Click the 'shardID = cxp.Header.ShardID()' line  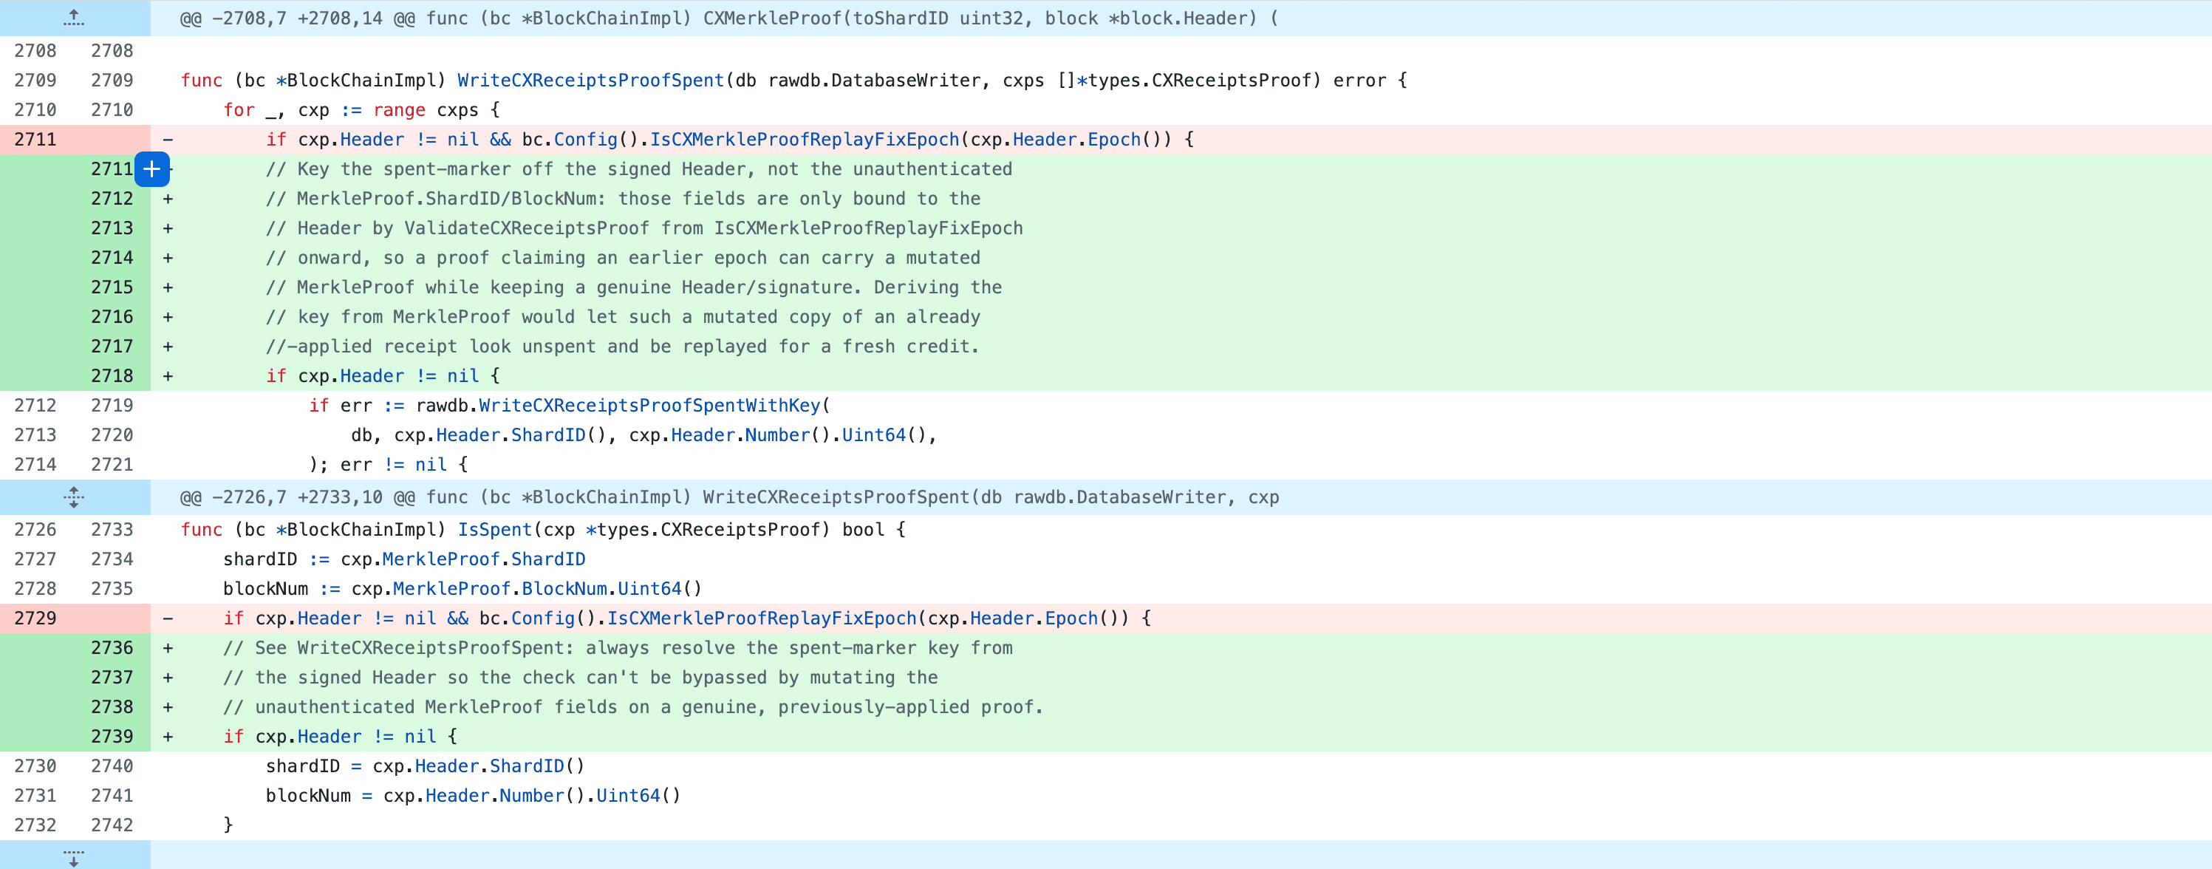click(425, 766)
